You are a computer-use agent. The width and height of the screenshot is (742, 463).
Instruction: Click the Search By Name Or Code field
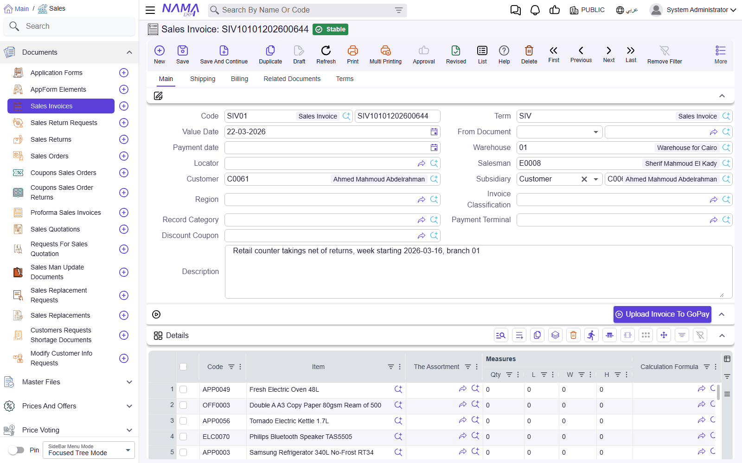click(x=307, y=10)
